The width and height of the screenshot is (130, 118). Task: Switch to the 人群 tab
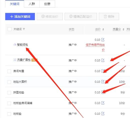point(32,4)
